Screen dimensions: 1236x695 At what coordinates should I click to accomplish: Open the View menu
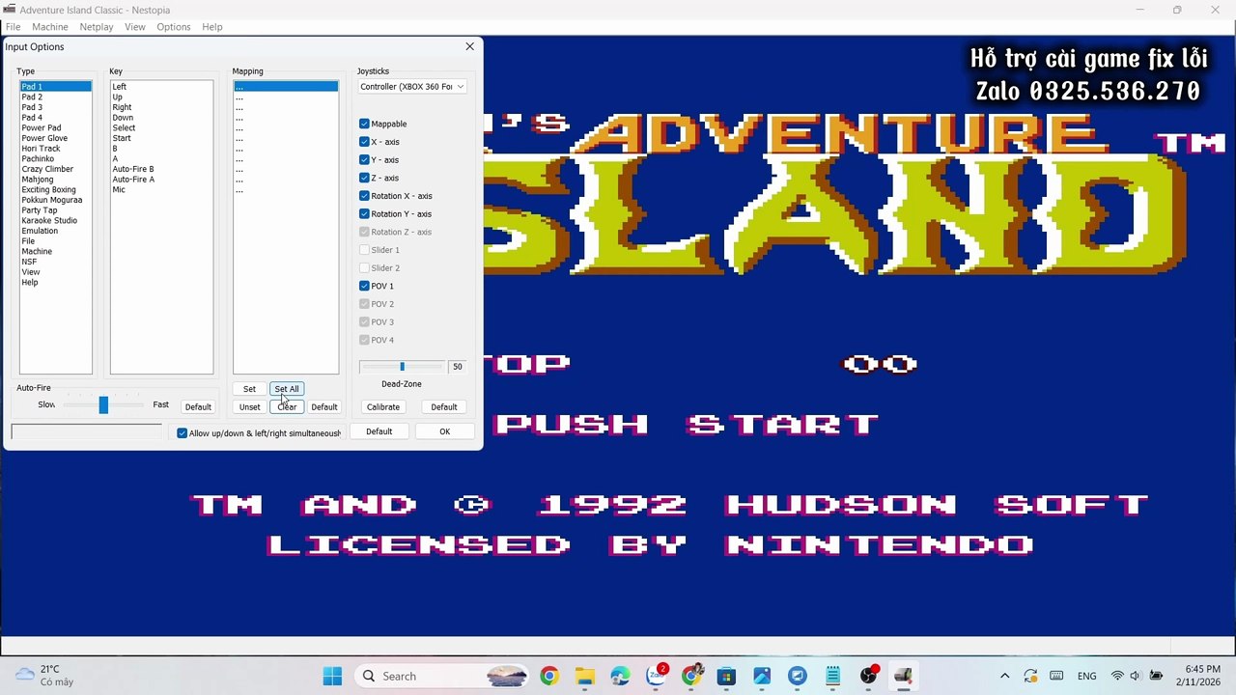pyautogui.click(x=135, y=27)
